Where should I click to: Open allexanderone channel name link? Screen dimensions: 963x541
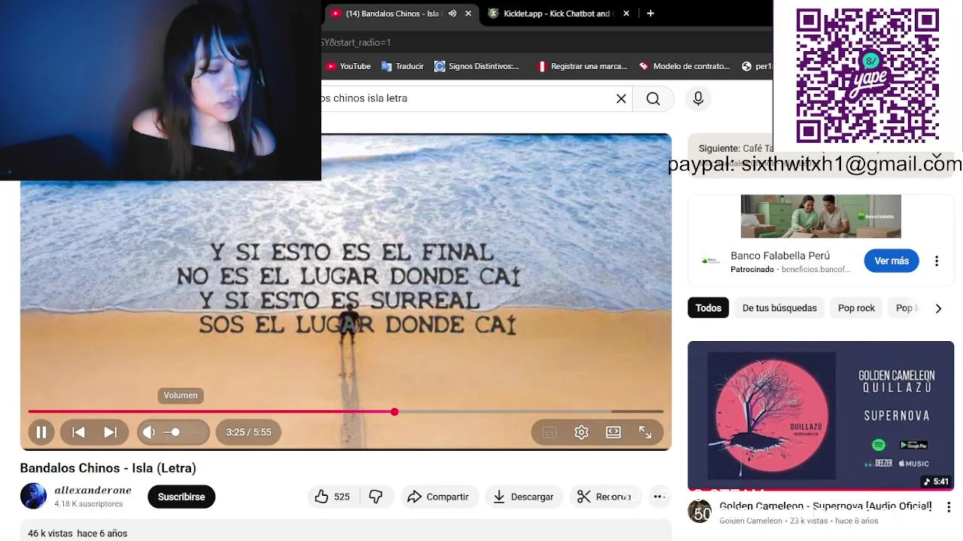pos(93,490)
